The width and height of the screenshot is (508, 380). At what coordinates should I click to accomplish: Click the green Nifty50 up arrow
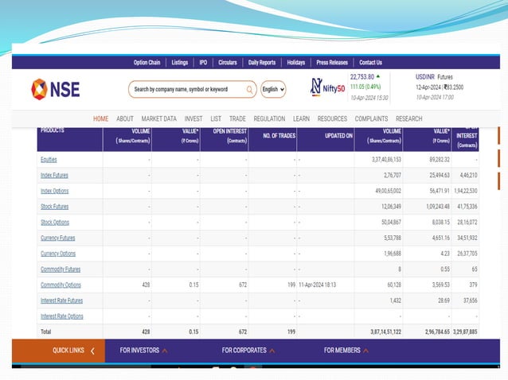coord(378,77)
